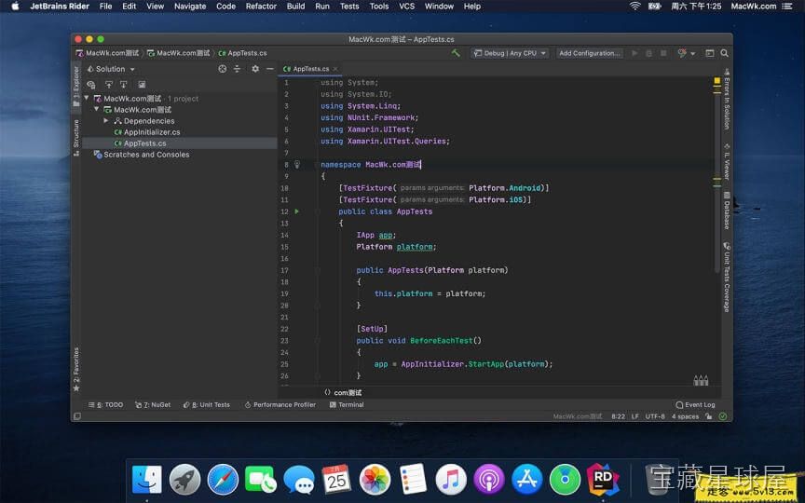This screenshot has height=503, width=805.
Task: Open Finder from the Dock
Action: tap(147, 480)
